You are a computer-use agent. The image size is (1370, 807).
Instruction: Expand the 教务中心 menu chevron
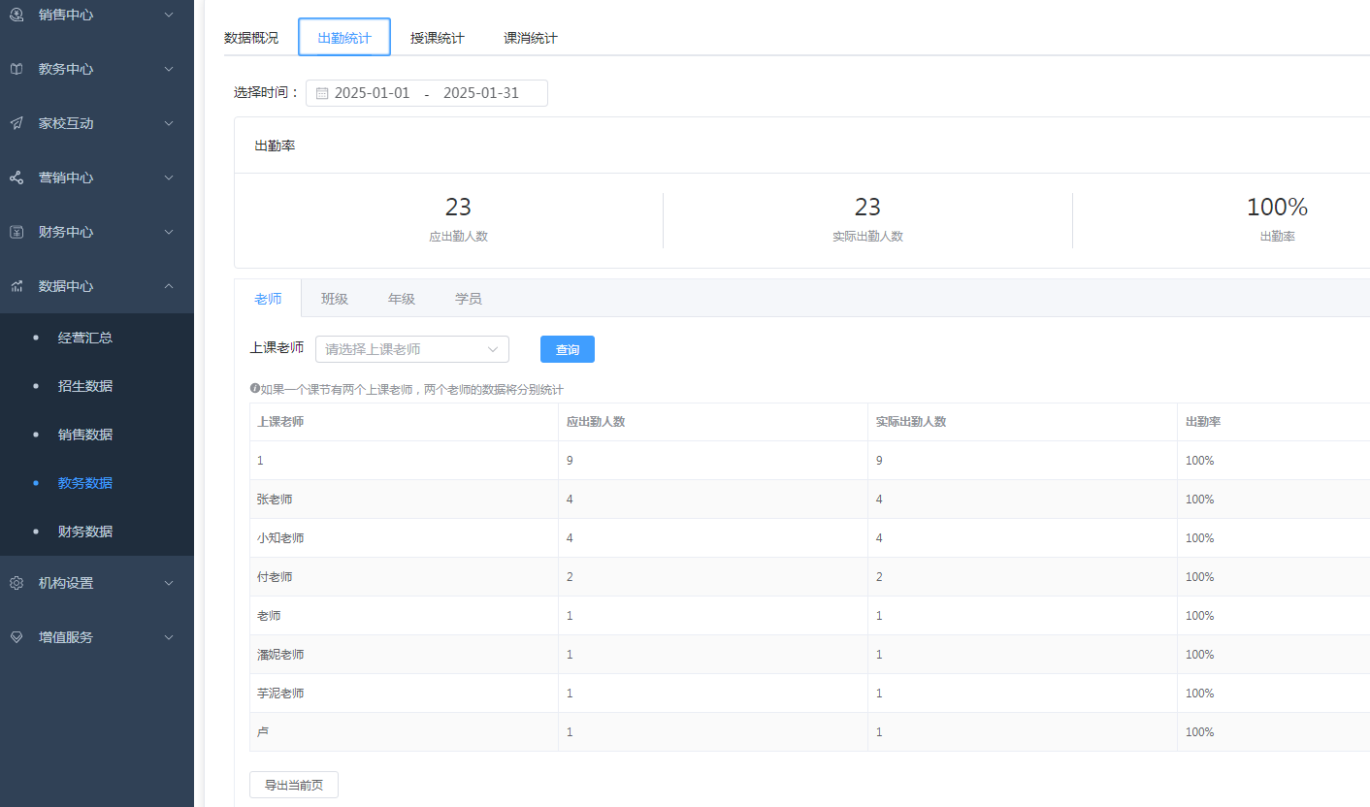click(x=169, y=69)
